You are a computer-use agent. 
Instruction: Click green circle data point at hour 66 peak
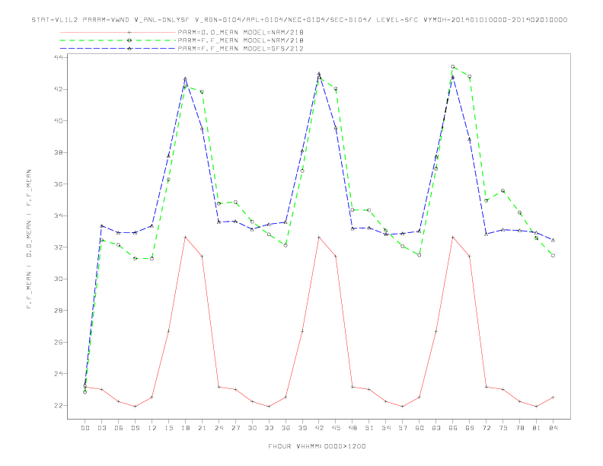(x=453, y=66)
